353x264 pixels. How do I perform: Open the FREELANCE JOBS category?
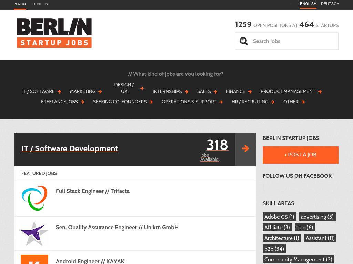click(59, 102)
